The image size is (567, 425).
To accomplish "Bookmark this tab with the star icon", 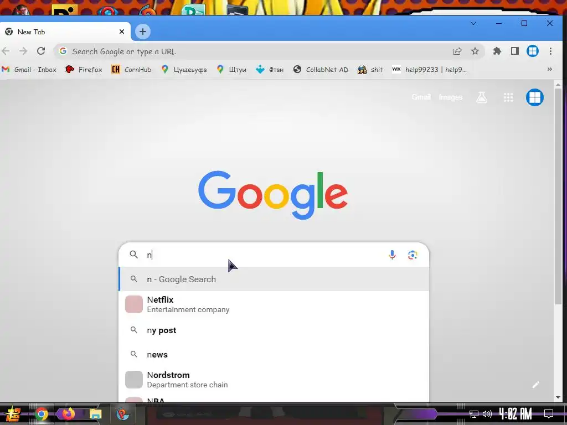I will point(475,51).
